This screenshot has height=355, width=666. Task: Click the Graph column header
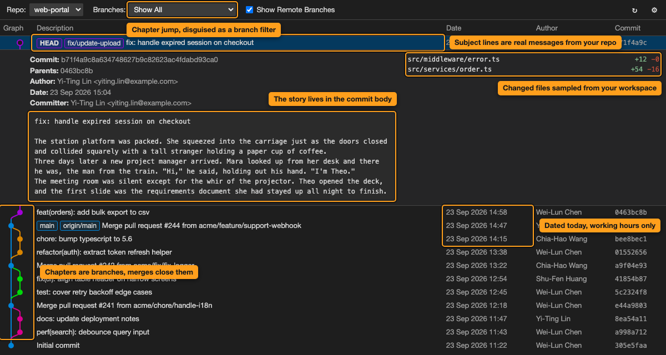pyautogui.click(x=13, y=28)
